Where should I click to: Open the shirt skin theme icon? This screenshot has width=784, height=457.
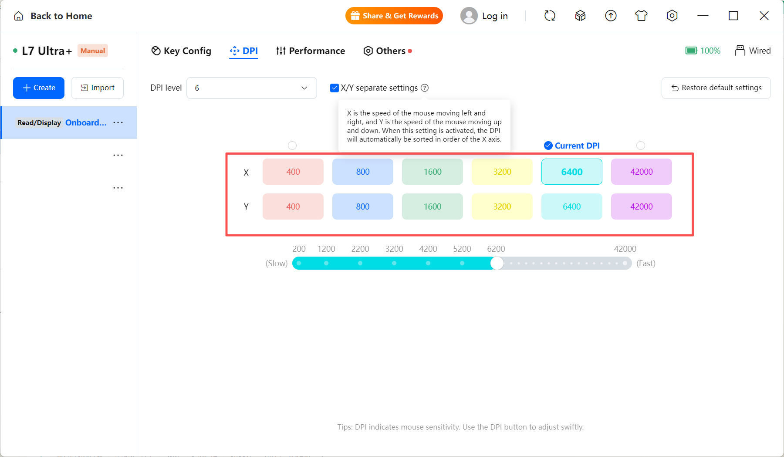(x=641, y=16)
